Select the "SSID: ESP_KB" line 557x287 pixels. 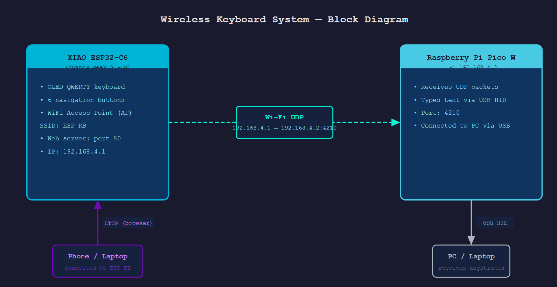(x=63, y=126)
